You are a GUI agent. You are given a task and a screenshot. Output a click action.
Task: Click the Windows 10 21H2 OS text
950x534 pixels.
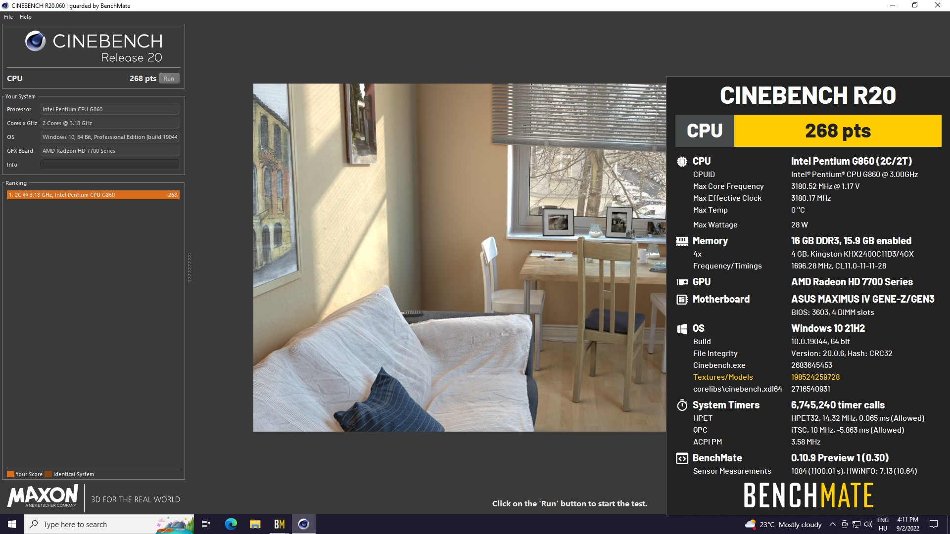(x=828, y=328)
